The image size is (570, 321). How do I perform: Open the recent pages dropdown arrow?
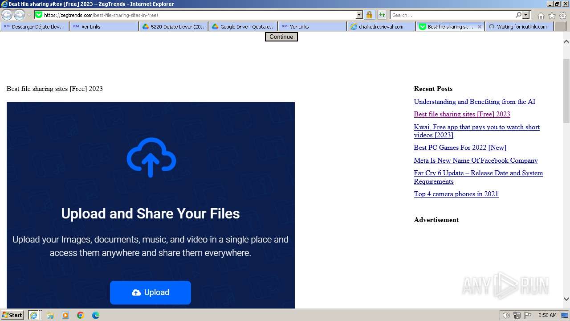(x=29, y=15)
